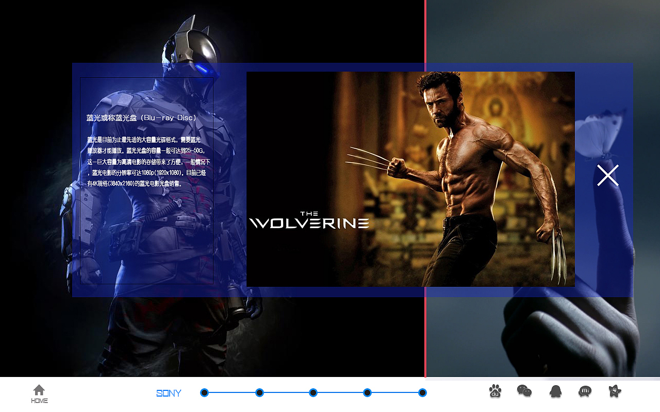Select the heading "蓝光或称蓝光盘 (Blu-ray Disc)"
660x412 pixels.
tap(142, 118)
